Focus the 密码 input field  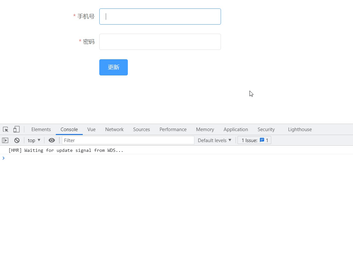160,42
